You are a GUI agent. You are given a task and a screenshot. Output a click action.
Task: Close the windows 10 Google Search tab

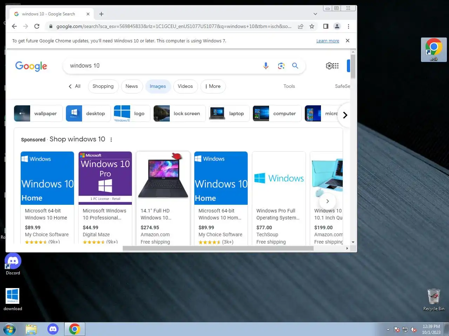[88, 14]
